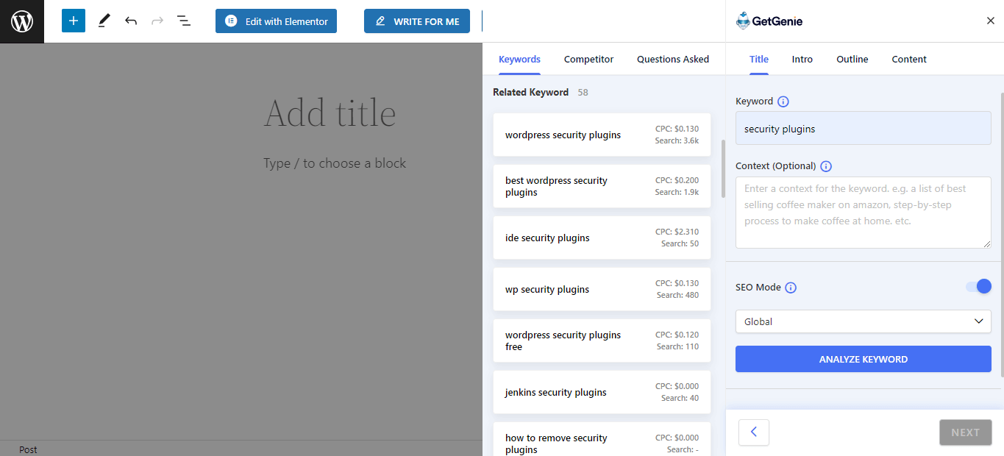Screen dimensions: 1004x456
Task: Click the security plugins keyword field
Action: (x=864, y=129)
